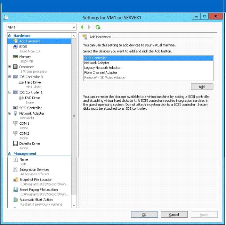The image size is (226, 225).
Task: Collapse the IDE Controller 0 node
Action: pos(10,77)
